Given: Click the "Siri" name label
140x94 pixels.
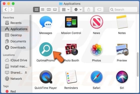Looking at the screenshot, I should [x=122, y=88].
